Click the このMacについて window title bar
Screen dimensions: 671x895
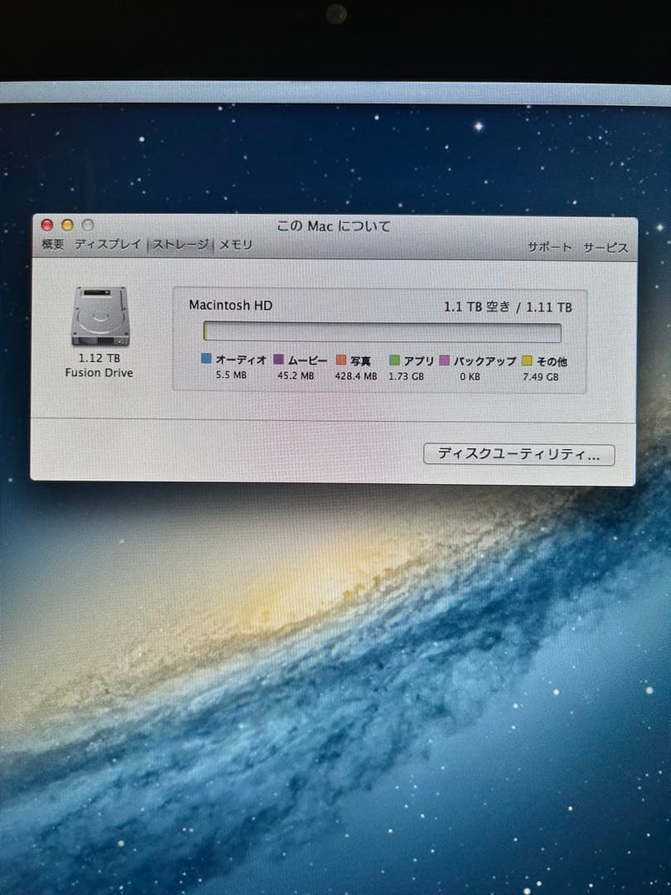335,225
